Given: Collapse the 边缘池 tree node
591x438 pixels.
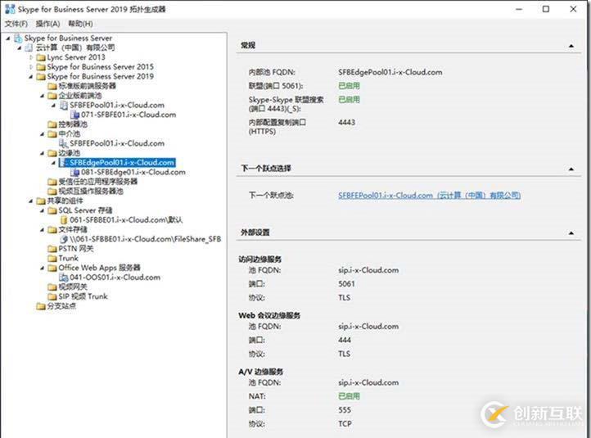Looking at the screenshot, I should [x=43, y=153].
